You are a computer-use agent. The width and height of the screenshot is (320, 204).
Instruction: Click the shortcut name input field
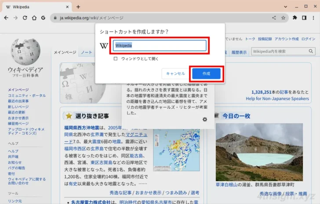(x=160, y=45)
